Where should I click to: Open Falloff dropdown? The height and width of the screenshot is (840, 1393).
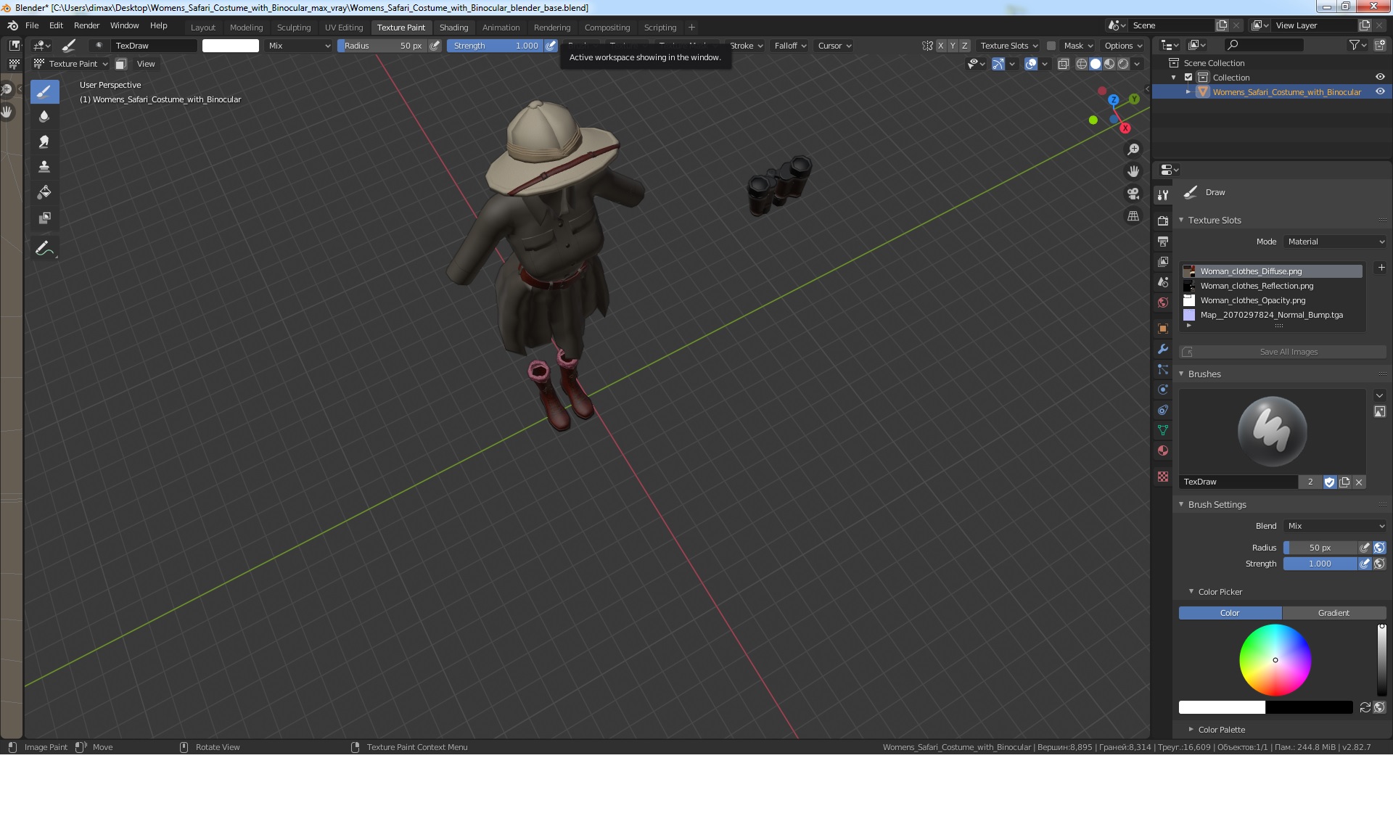point(790,46)
